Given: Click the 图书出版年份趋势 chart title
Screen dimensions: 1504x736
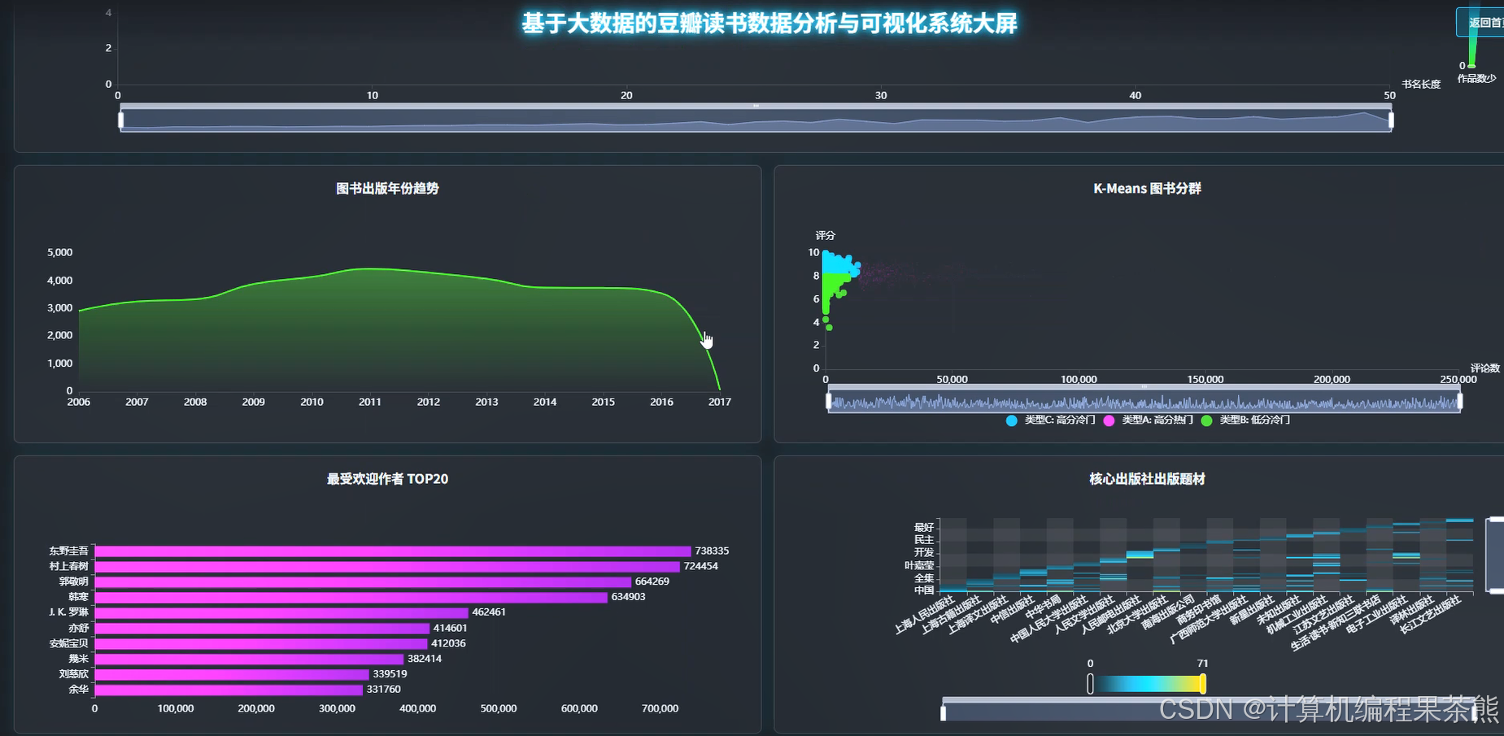Looking at the screenshot, I should click(387, 189).
